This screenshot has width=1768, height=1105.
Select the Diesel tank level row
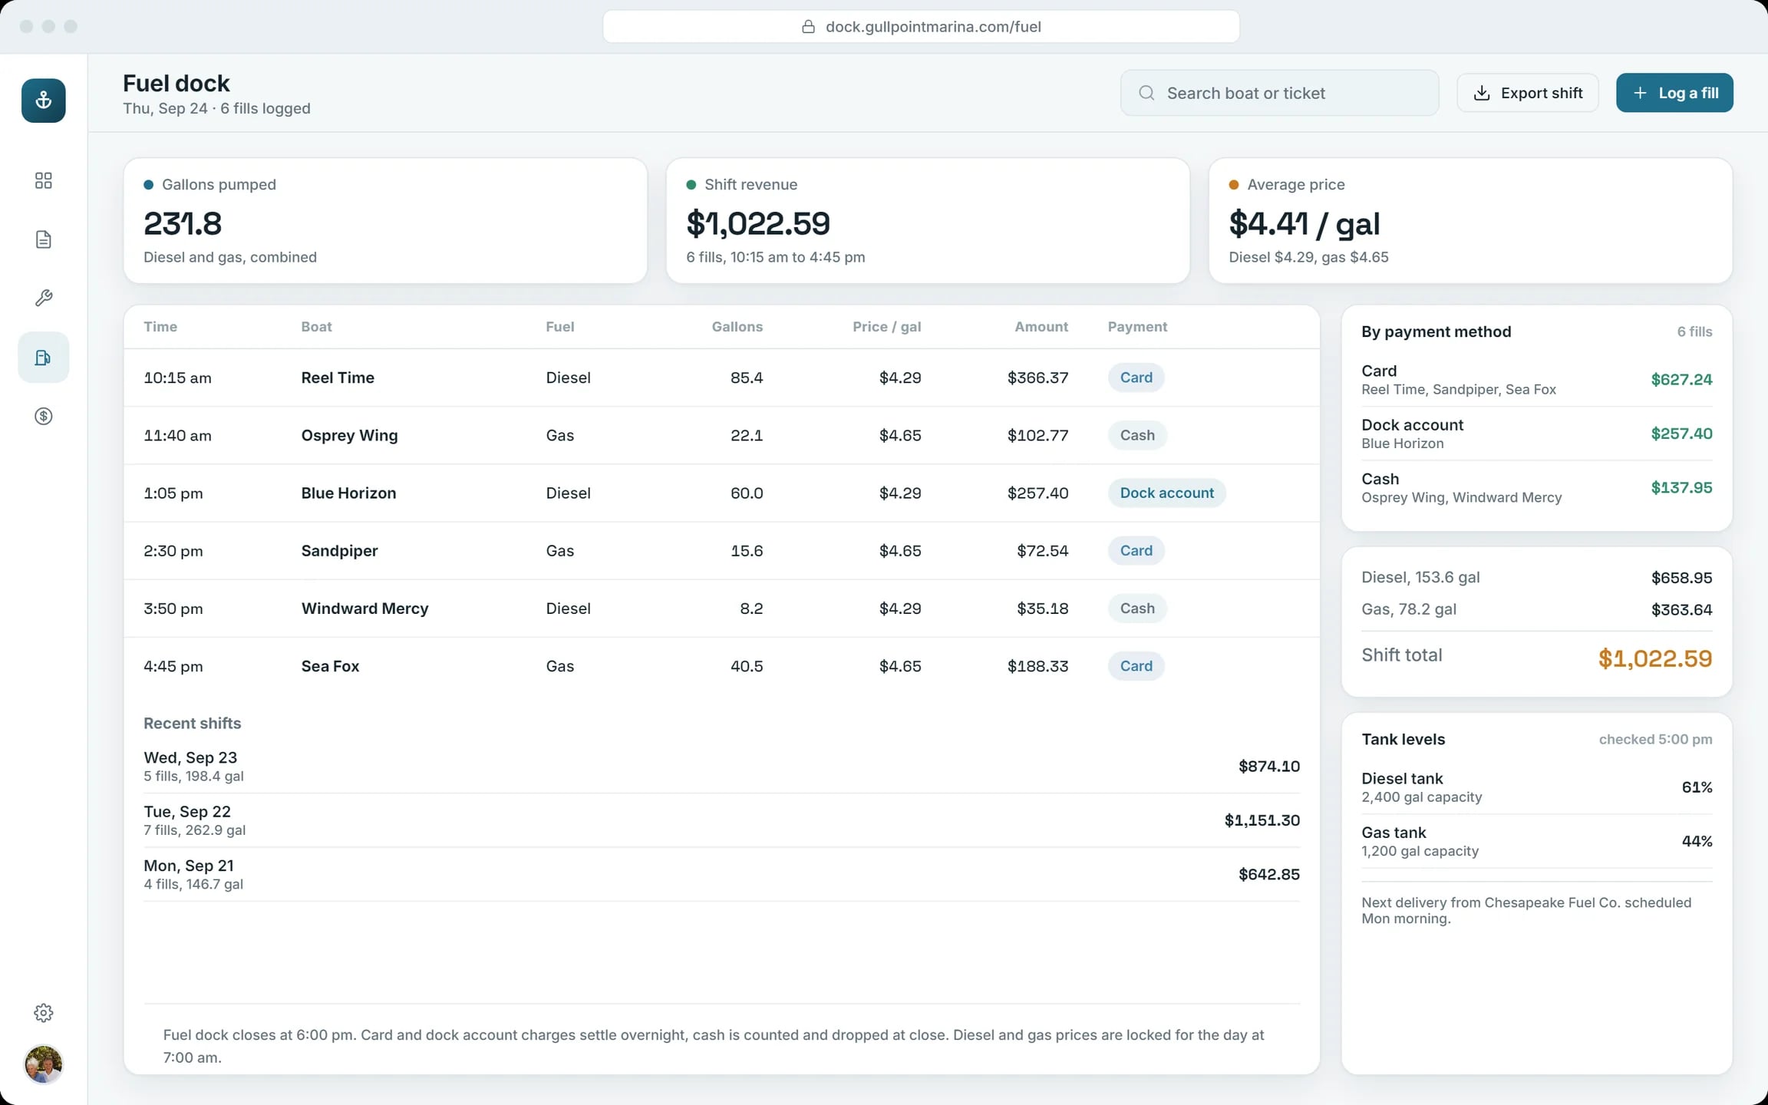pyautogui.click(x=1536, y=787)
